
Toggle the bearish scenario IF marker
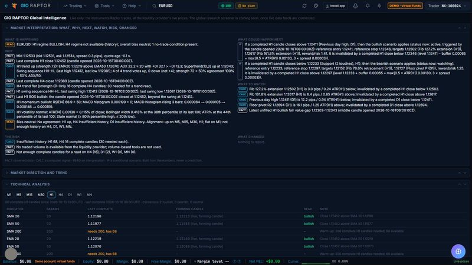[240, 71]
